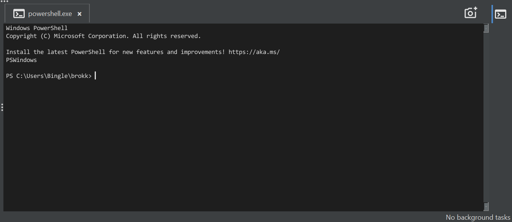Close the powershell.exe tab
This screenshot has height=222, width=512.
(80, 14)
